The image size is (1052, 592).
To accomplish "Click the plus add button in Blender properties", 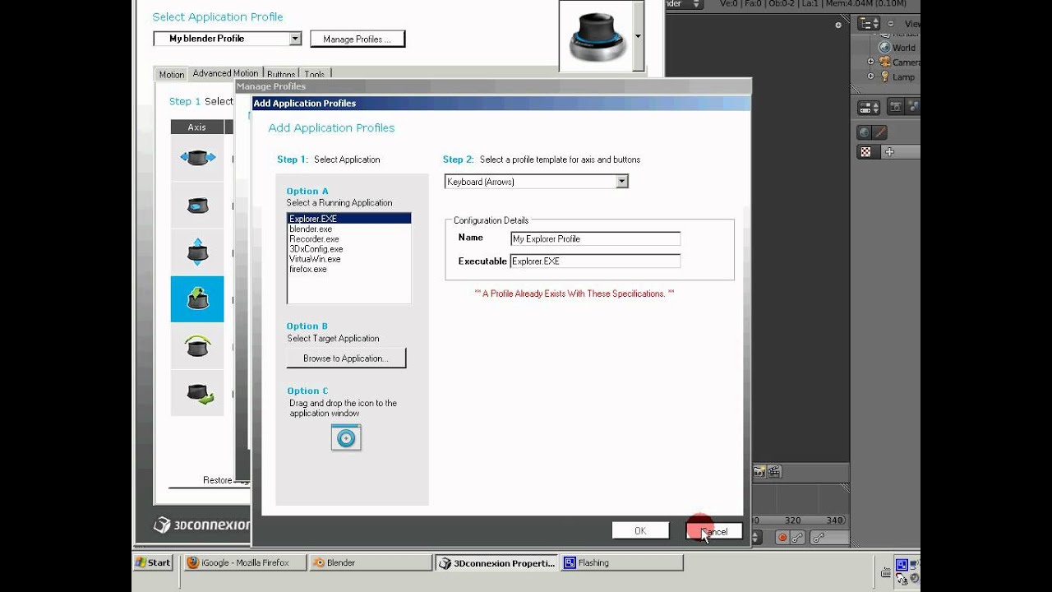I will [x=889, y=152].
